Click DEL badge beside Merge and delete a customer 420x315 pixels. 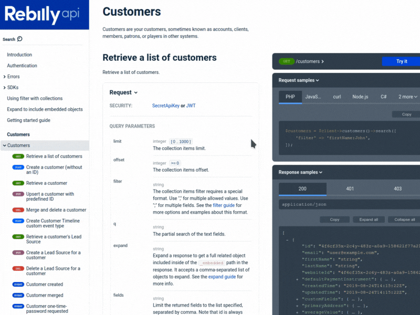(x=18, y=210)
